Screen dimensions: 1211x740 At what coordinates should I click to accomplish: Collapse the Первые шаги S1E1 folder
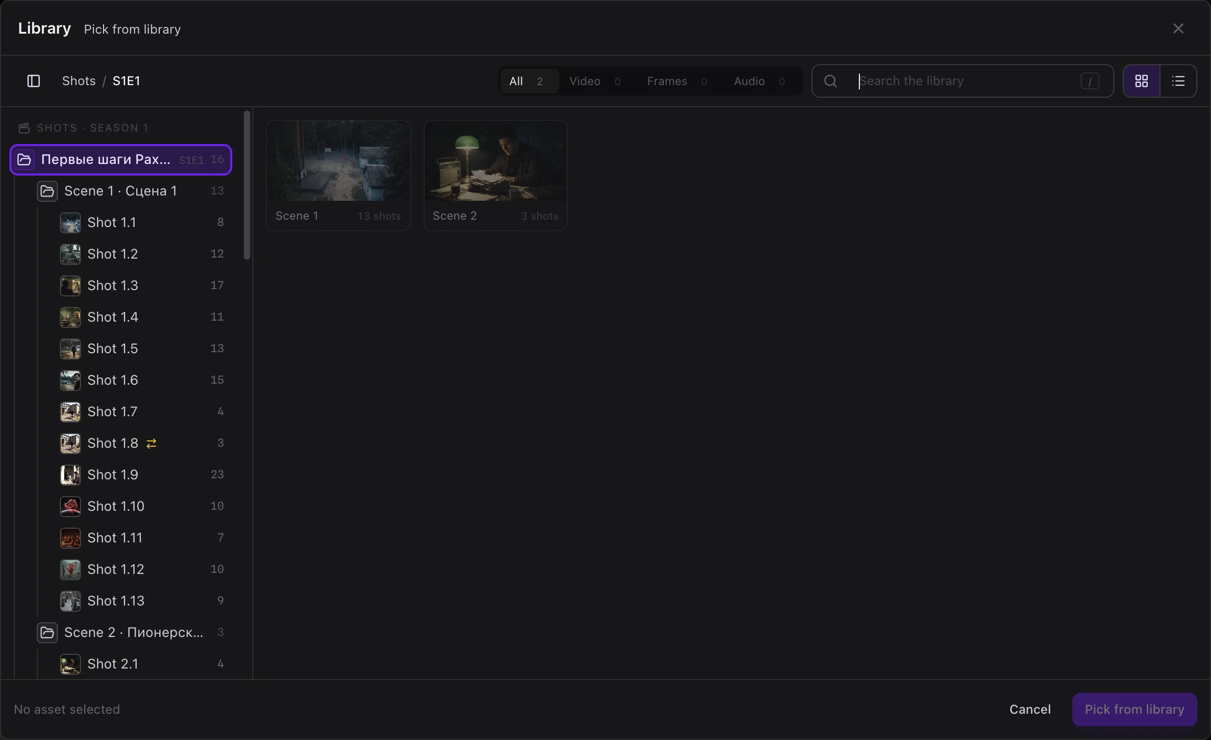[x=24, y=159]
